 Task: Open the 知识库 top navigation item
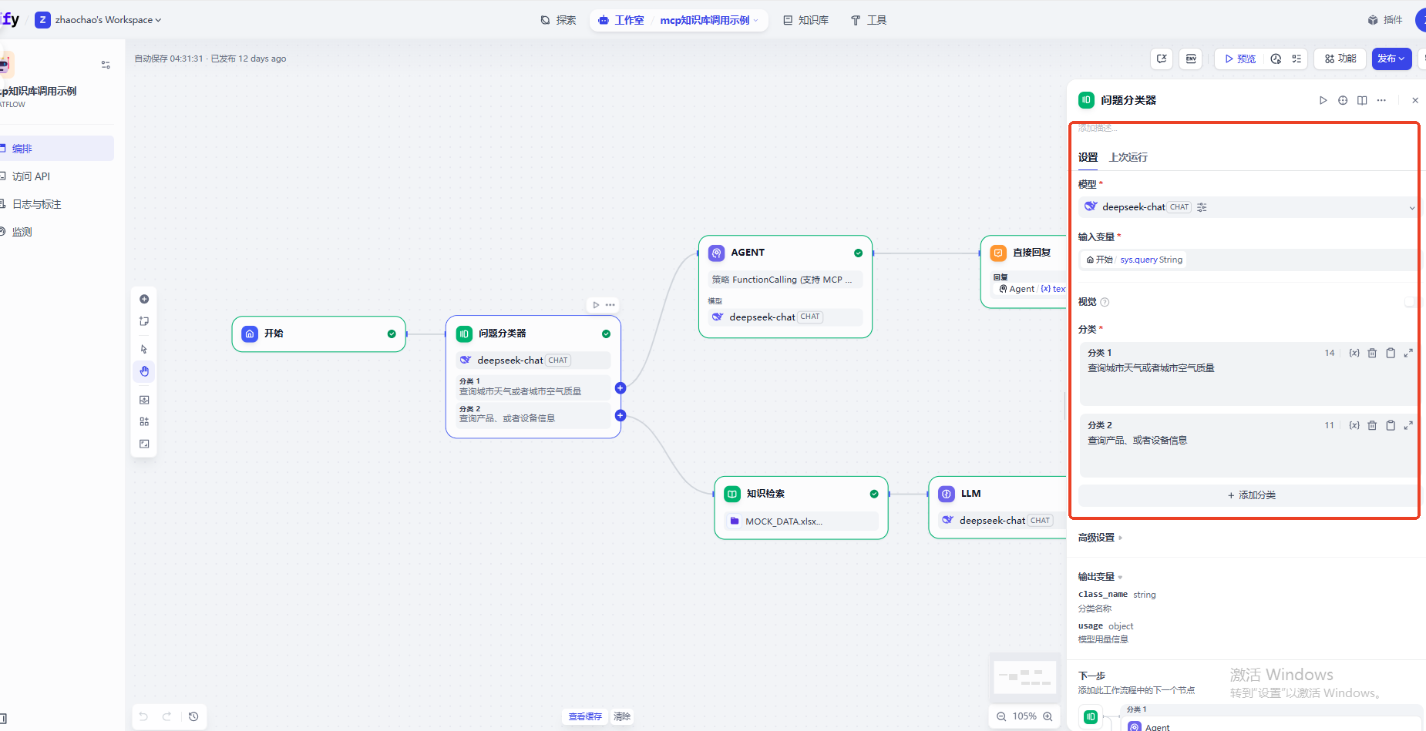[806, 20]
